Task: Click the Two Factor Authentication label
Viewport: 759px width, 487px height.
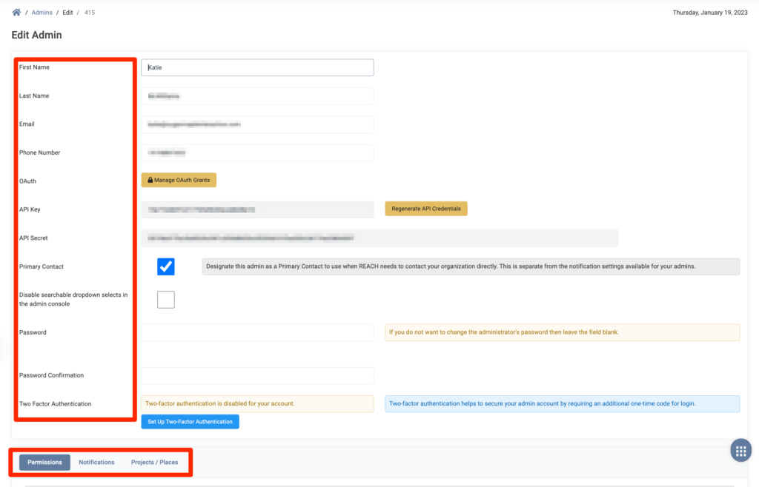Action: [55, 404]
